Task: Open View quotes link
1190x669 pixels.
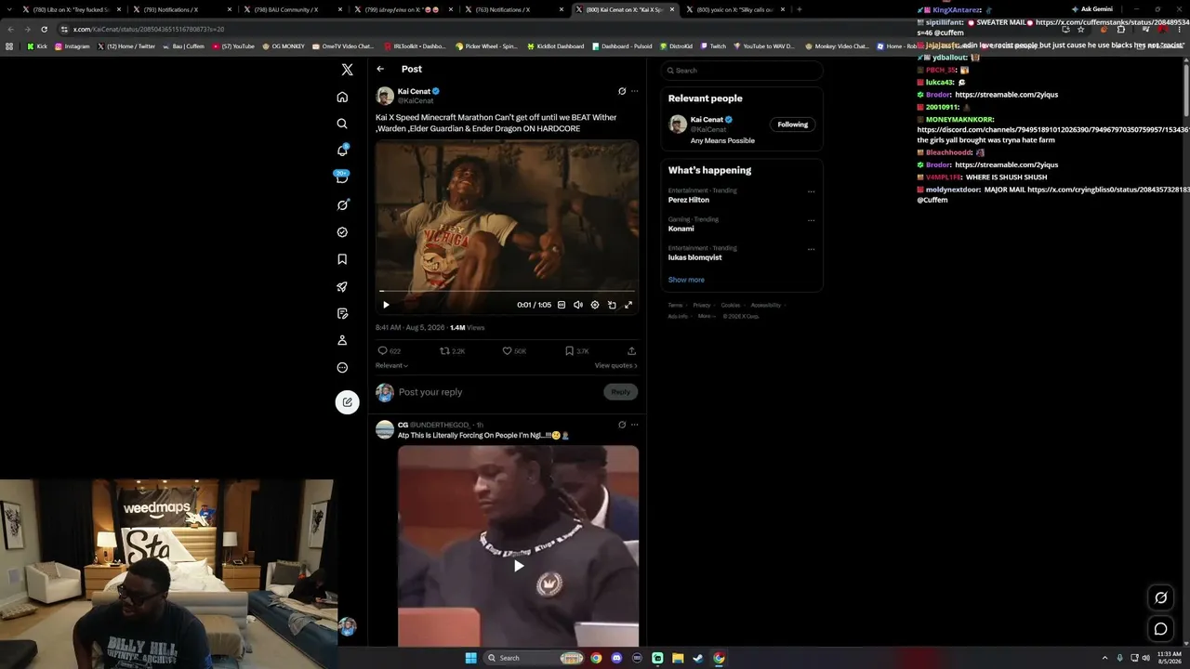Action: pos(616,365)
